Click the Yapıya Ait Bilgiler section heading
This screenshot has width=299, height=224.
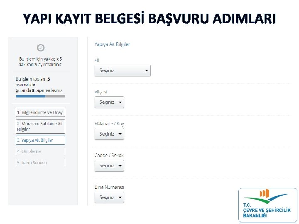click(x=112, y=44)
